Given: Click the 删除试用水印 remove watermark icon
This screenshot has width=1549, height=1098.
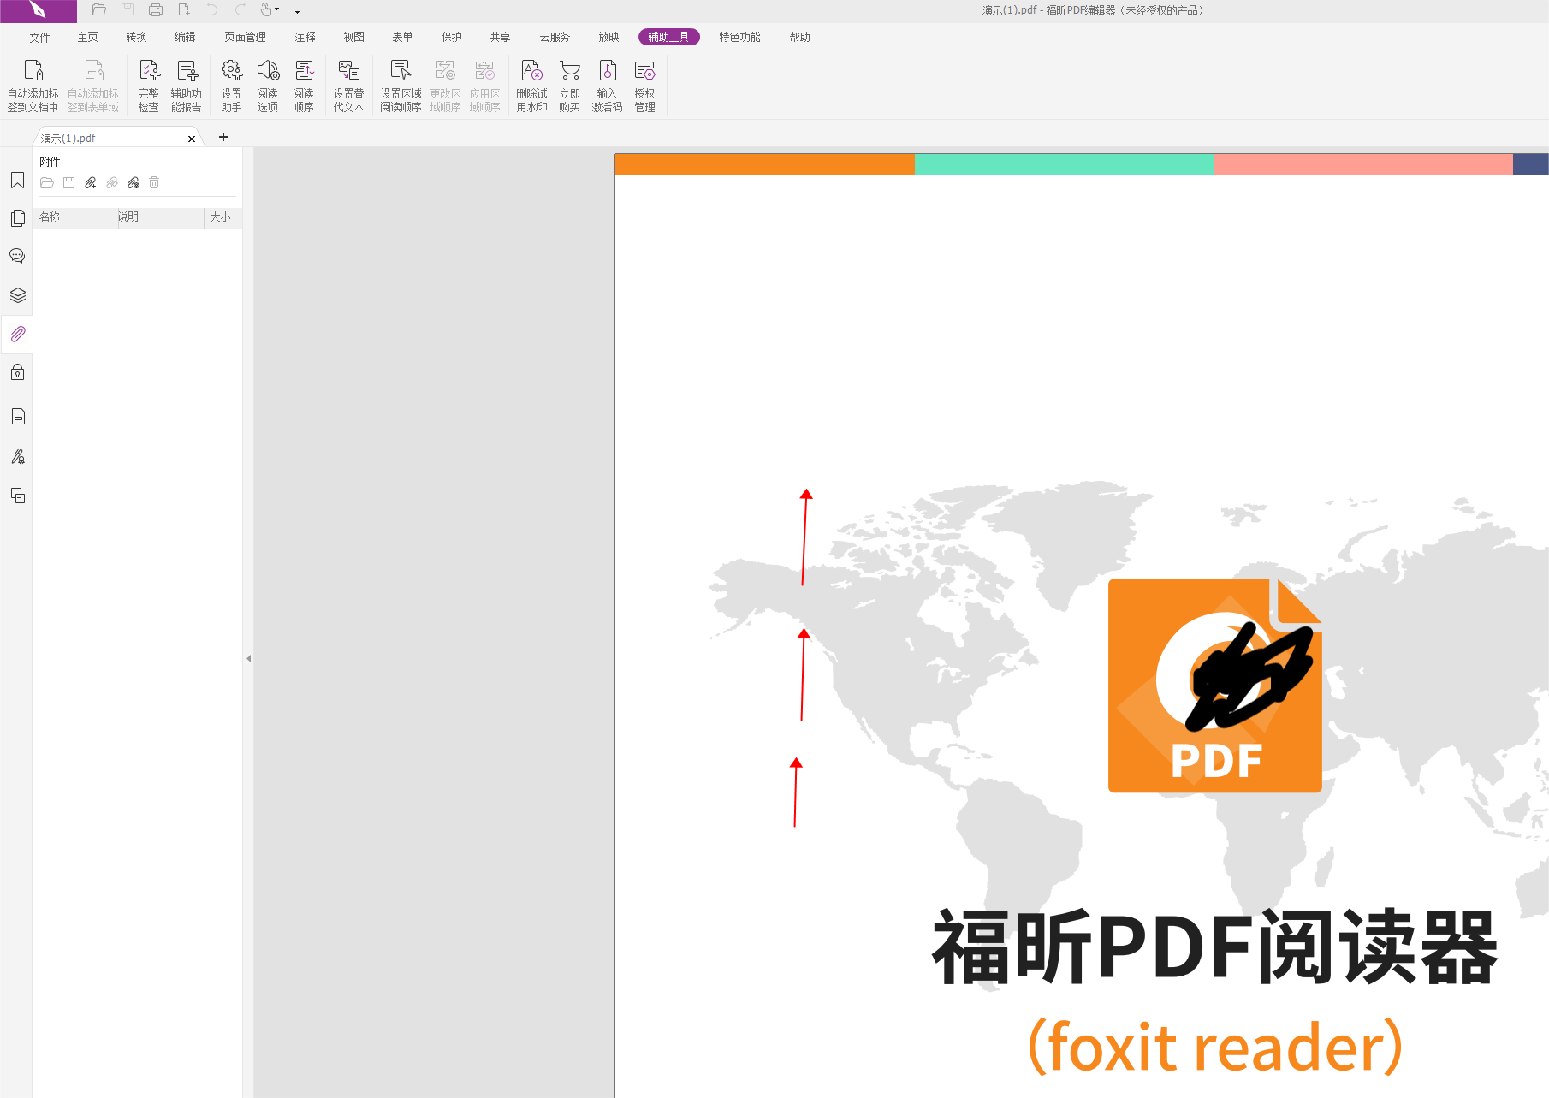Looking at the screenshot, I should coord(531,84).
